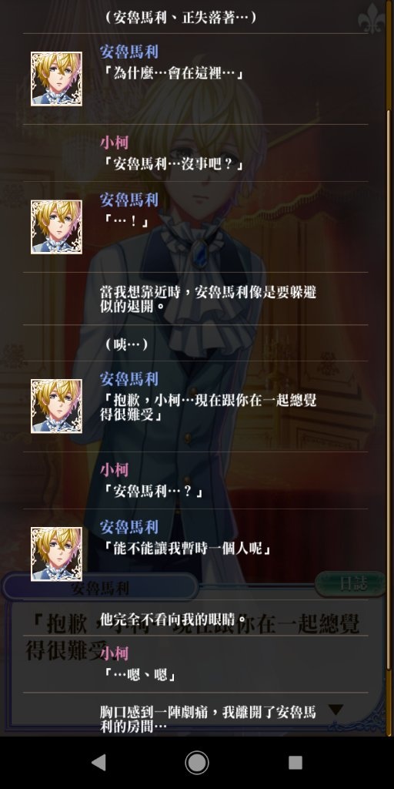394x789 pixels.
Task: Tap 安魯馬利 portrait beside 「為什麼…會在這裡…」
Action: (x=56, y=79)
